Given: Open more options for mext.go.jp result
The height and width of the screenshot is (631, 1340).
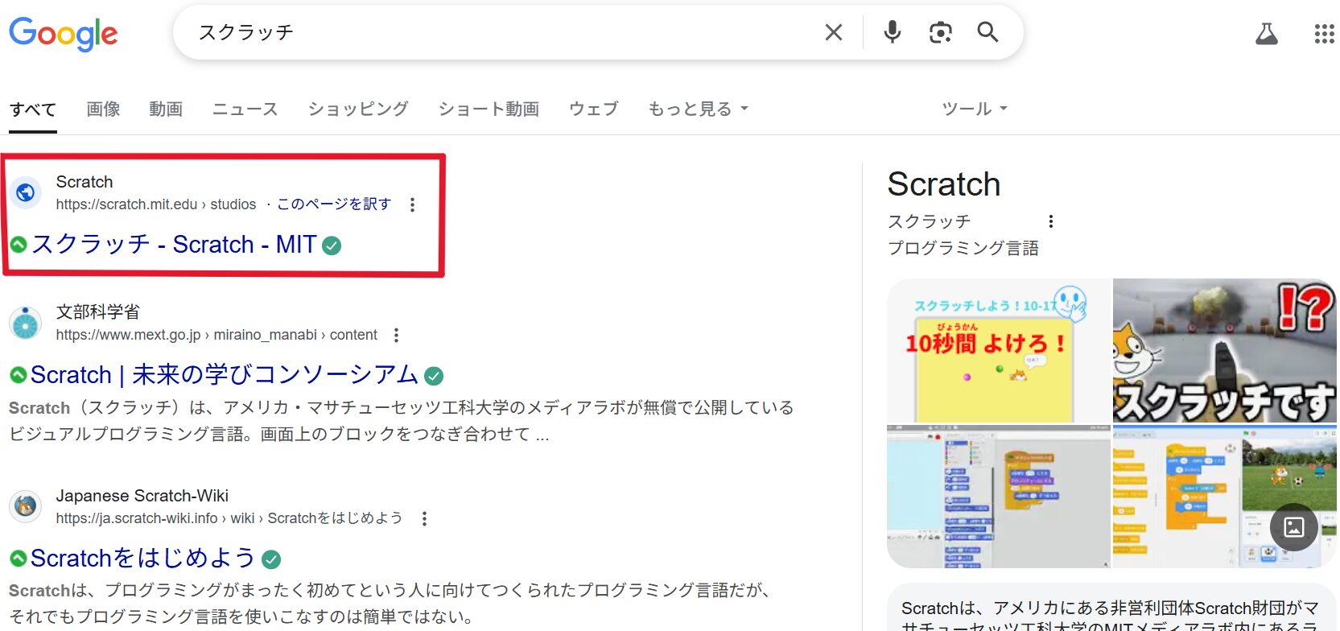Looking at the screenshot, I should tap(396, 335).
